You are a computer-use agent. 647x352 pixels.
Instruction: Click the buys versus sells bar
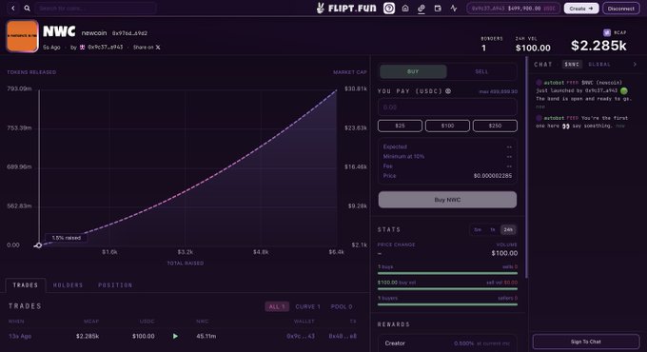click(x=447, y=273)
